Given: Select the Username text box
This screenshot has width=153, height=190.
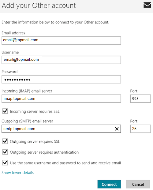Looking at the screenshot, I should pyautogui.click(x=61, y=60).
